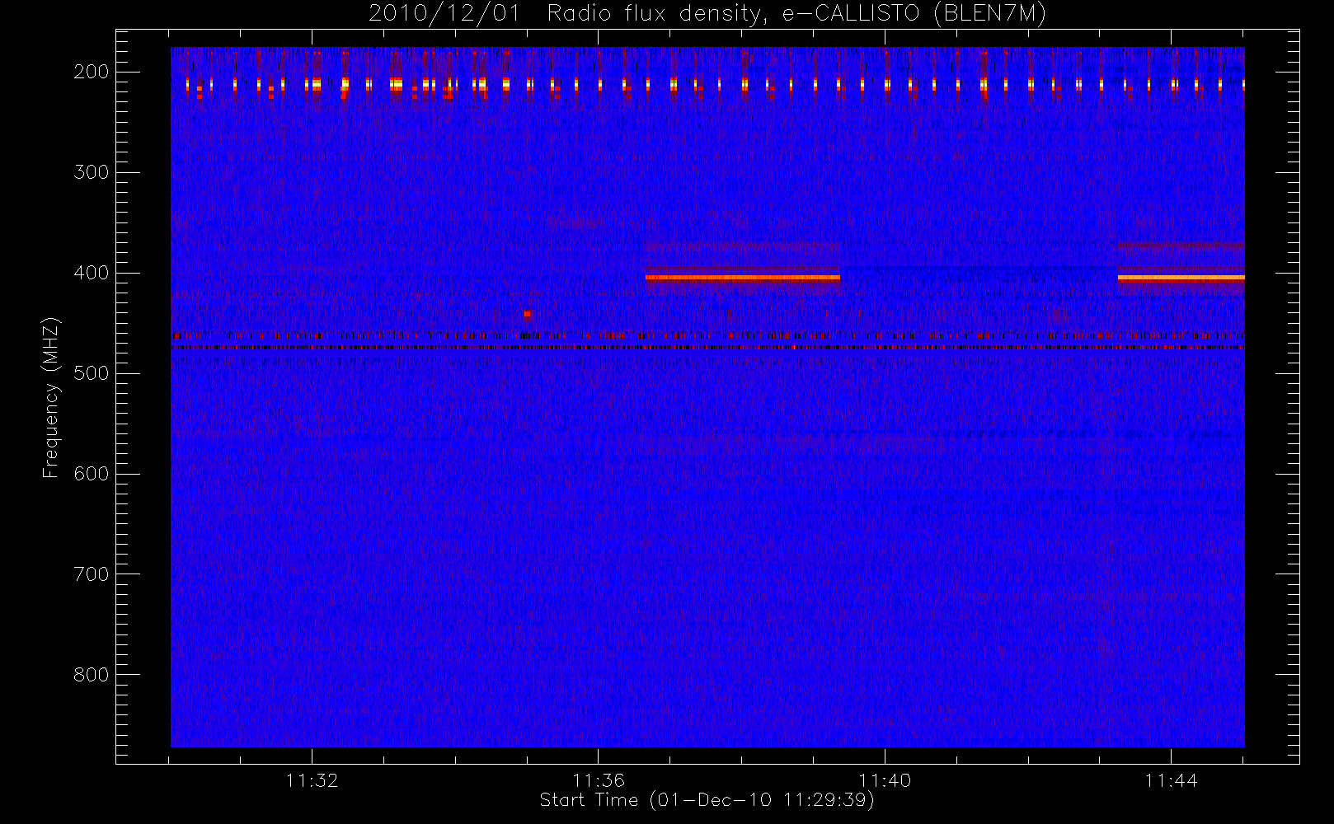This screenshot has height=824, width=1334.
Task: Click the 11:44 time tick label
Action: click(x=1171, y=780)
